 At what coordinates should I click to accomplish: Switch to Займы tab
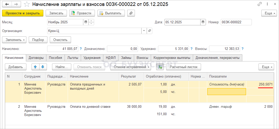pyautogui.click(x=126, y=58)
